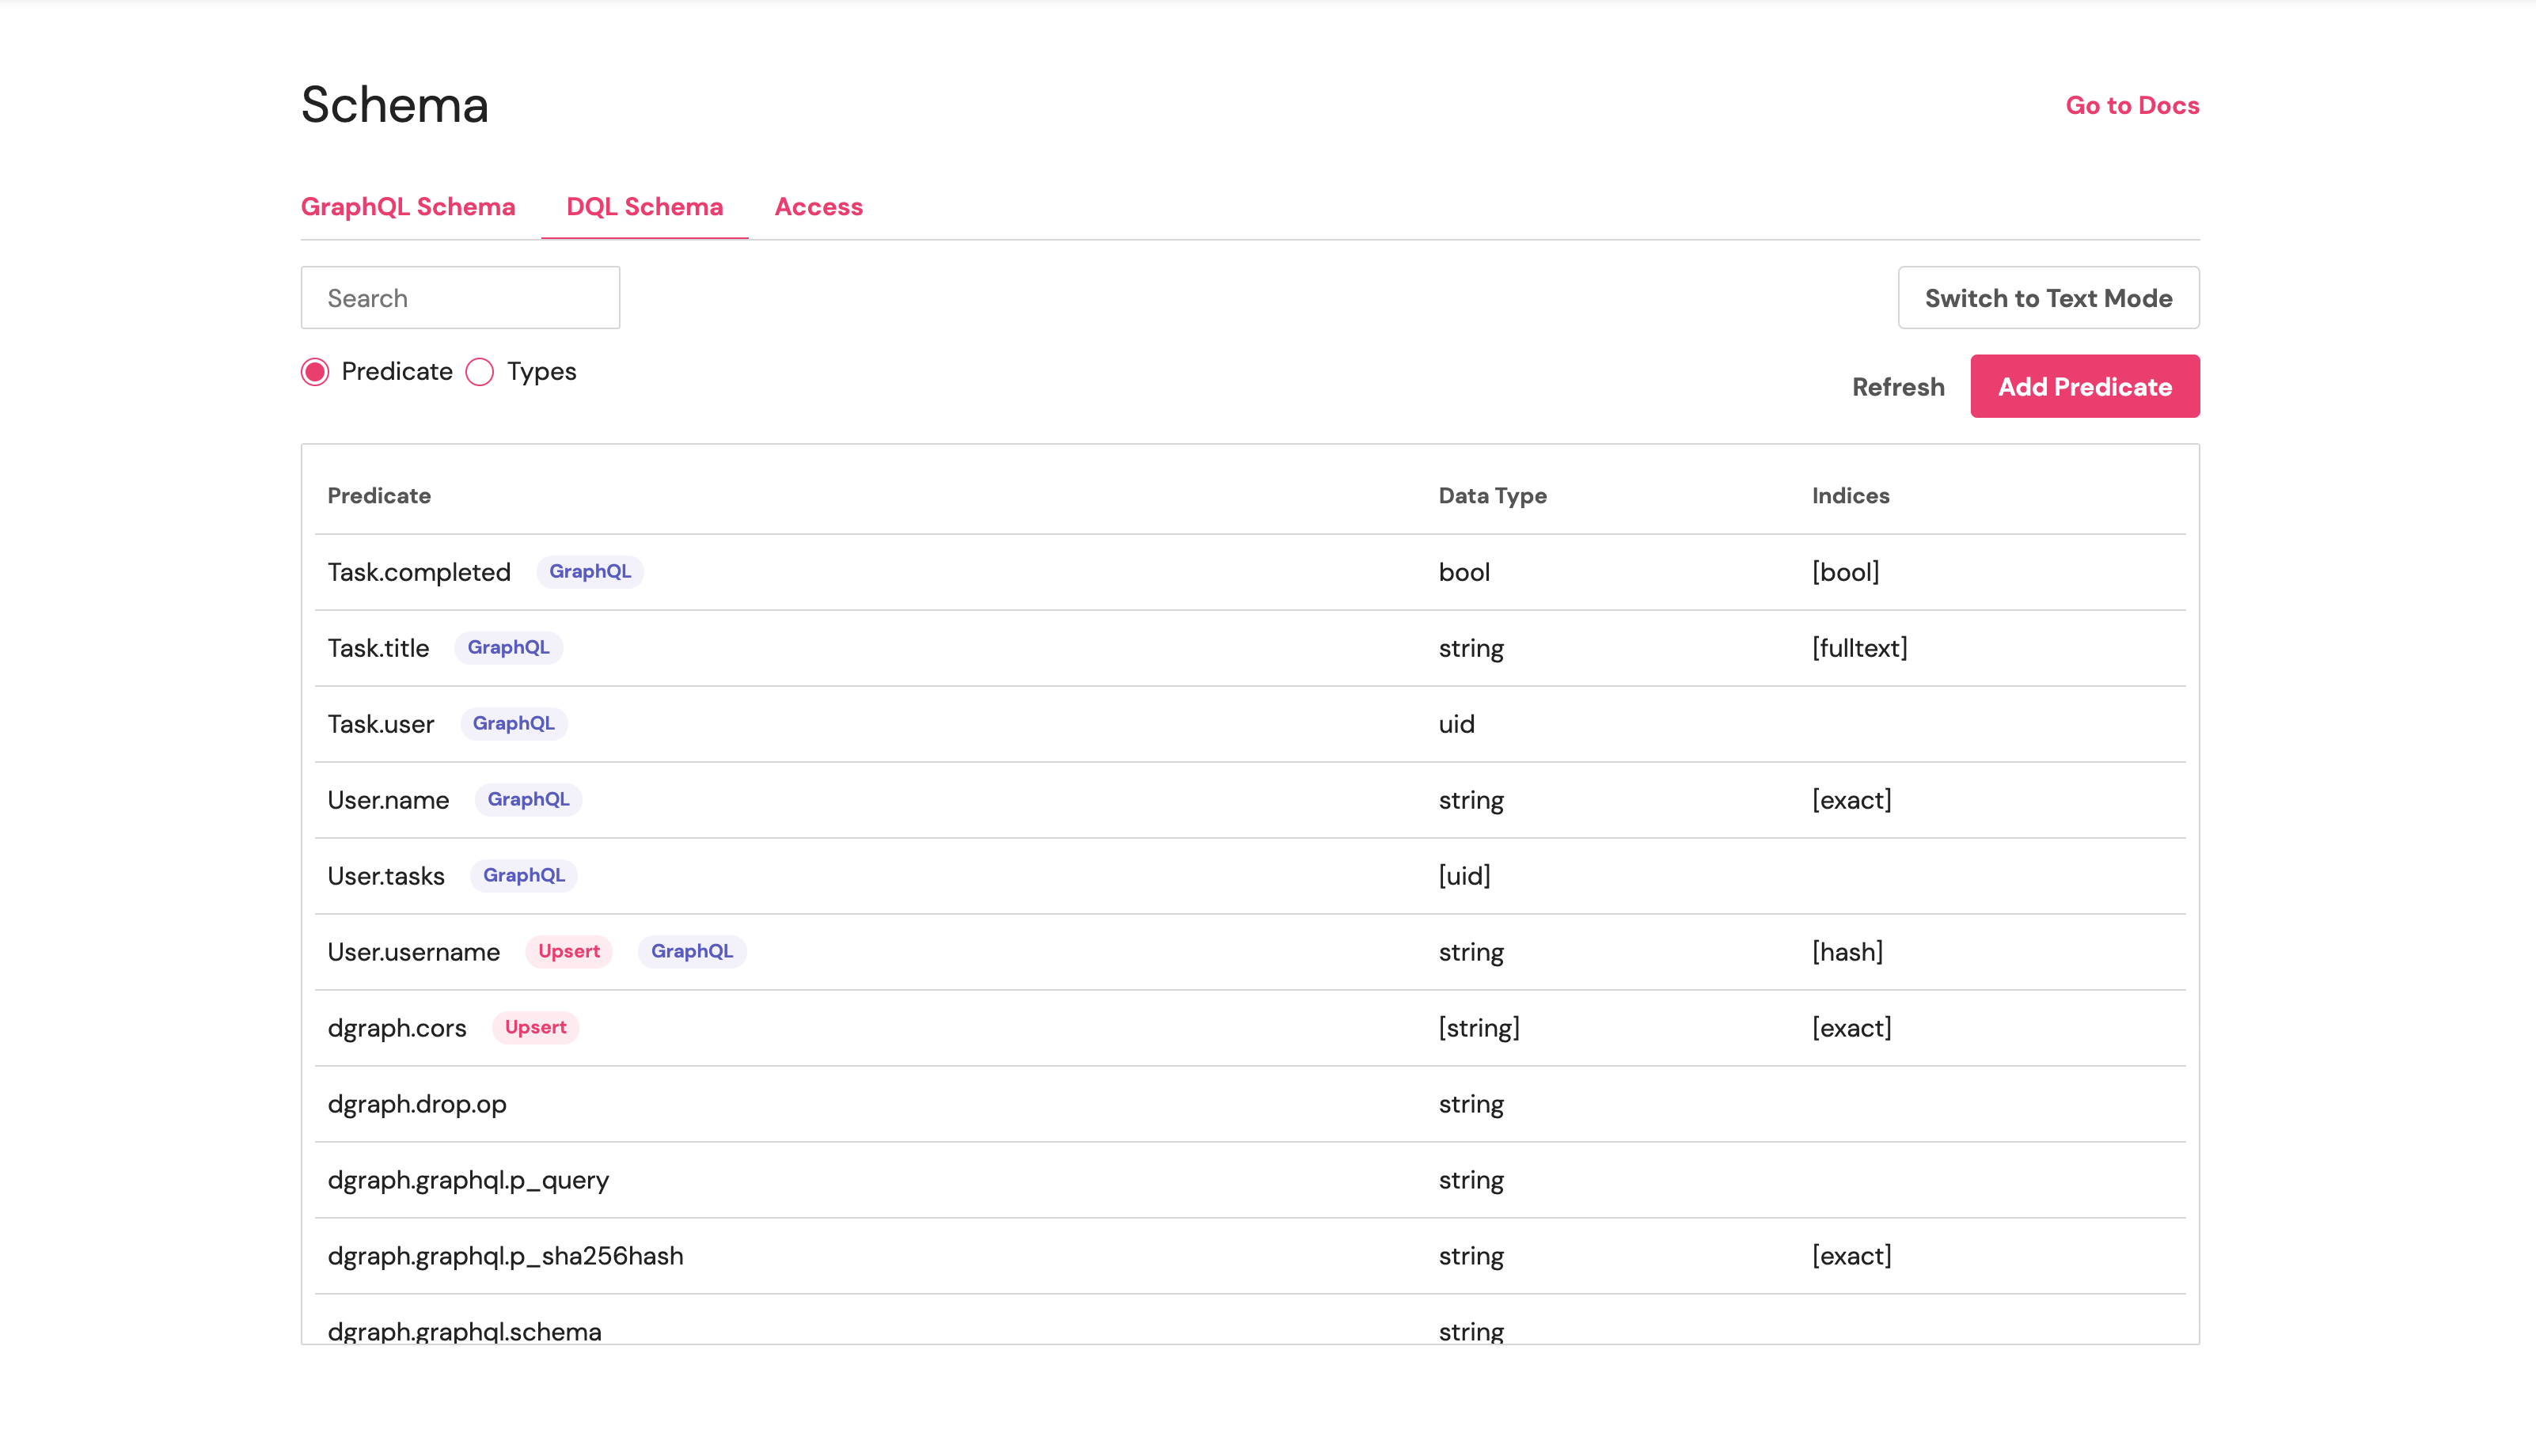
Task: Click Upsert badge on User.username row
Action: [x=569, y=951]
